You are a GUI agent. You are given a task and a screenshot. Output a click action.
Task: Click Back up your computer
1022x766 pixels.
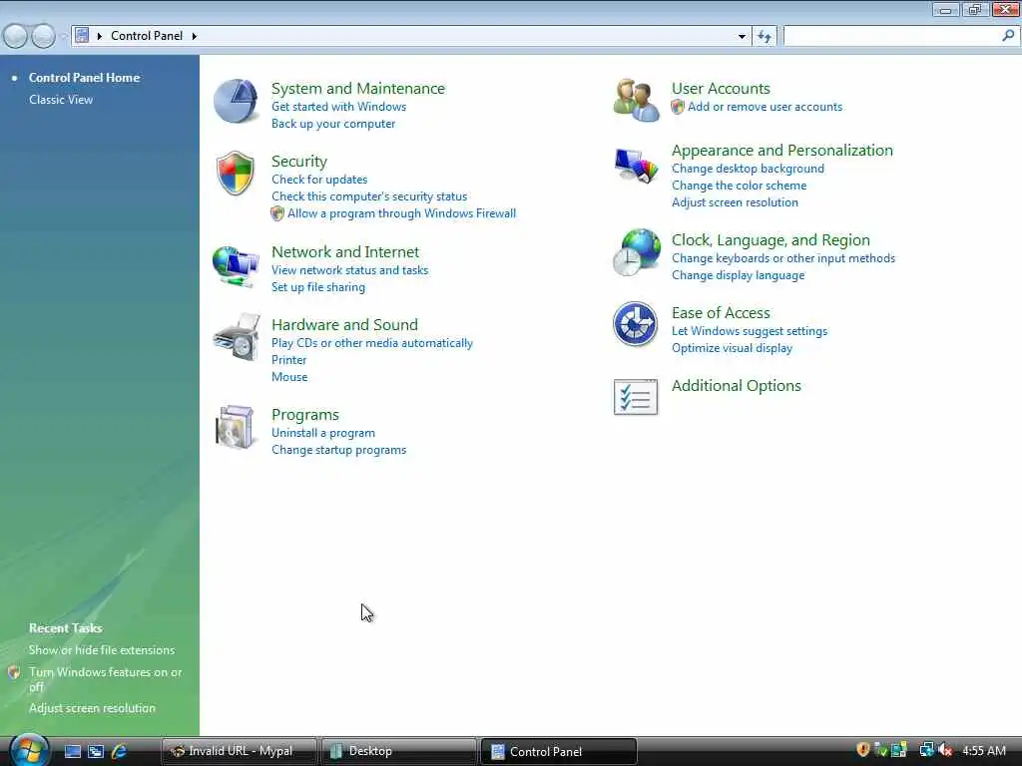[x=333, y=124]
